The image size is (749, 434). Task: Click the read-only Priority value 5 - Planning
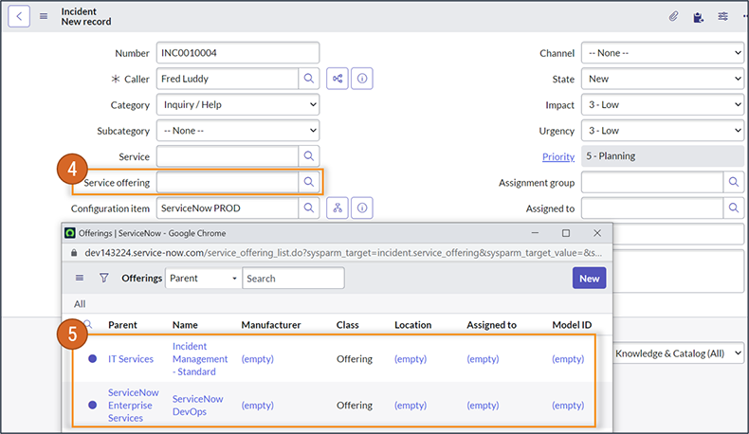pyautogui.click(x=663, y=156)
